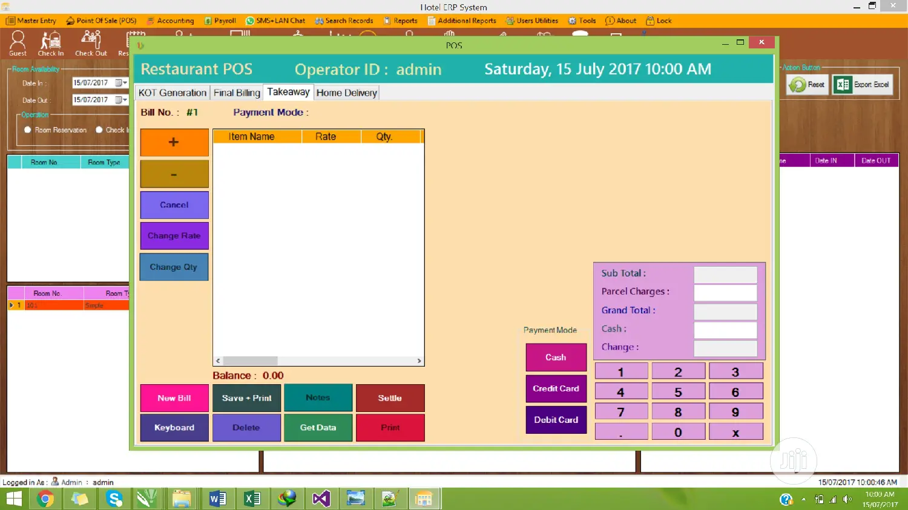Screen dimensions: 908x510
Task: Open the Accounting menu
Action: point(170,21)
